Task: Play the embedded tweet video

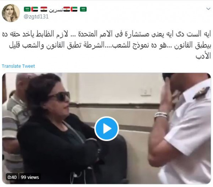Action: pyautogui.click(x=106, y=128)
